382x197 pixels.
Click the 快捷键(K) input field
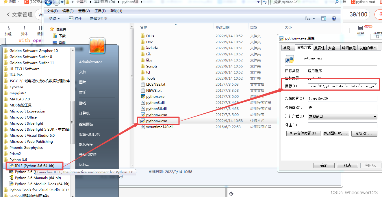[x=342, y=108]
